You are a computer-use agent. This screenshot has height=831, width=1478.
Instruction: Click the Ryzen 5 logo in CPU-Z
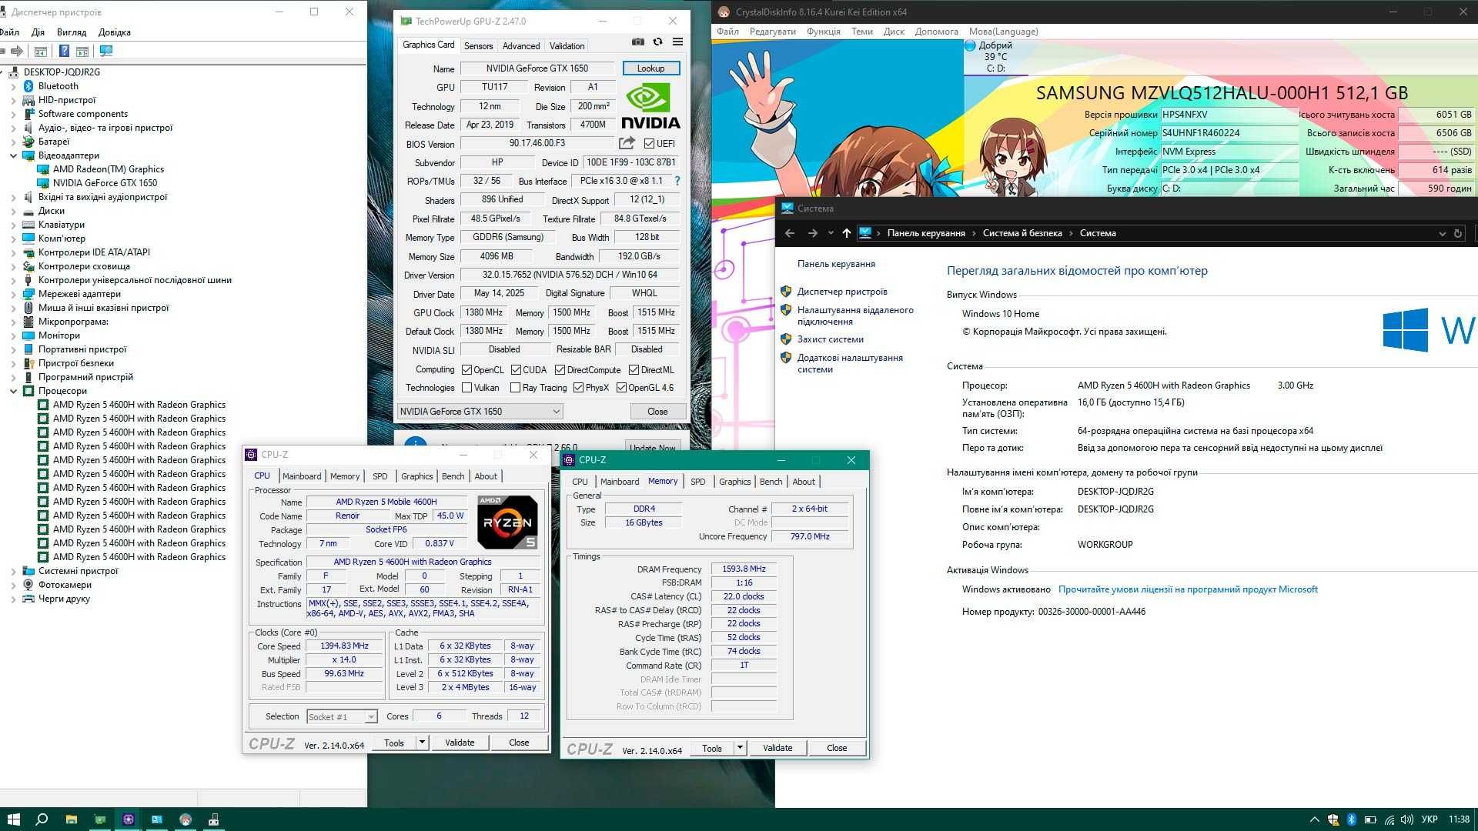coord(507,522)
